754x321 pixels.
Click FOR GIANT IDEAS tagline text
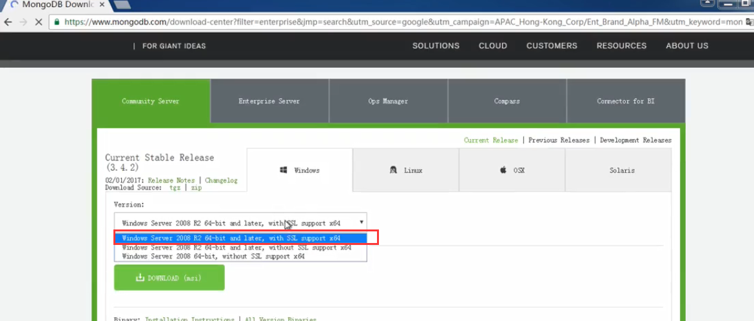174,46
